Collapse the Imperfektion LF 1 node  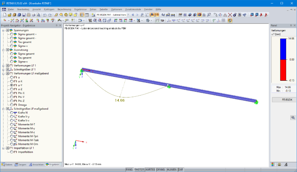click(x=3, y=148)
